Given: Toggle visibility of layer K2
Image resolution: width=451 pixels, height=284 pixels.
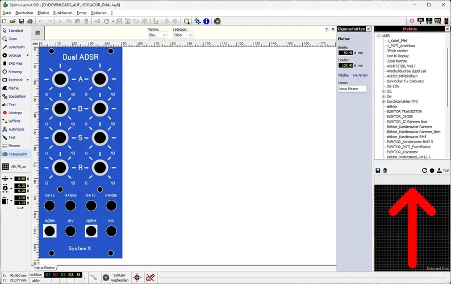Looking at the screenshot, I should click(63, 275).
